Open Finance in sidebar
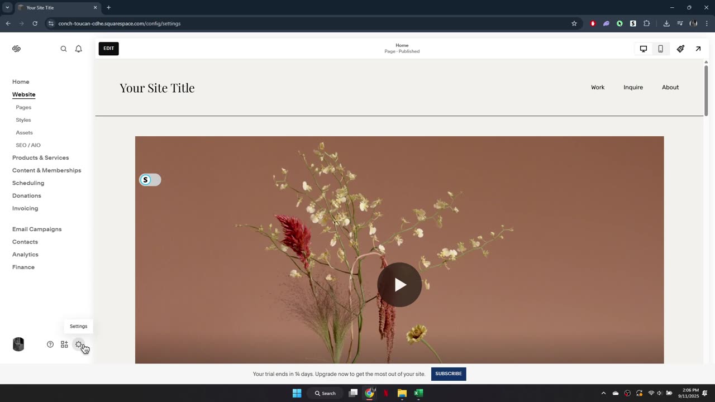Viewport: 715px width, 402px height. coord(23,267)
